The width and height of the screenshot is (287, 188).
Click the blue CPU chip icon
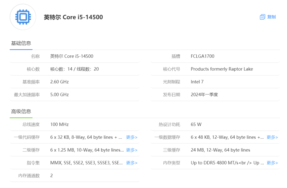click(23, 17)
